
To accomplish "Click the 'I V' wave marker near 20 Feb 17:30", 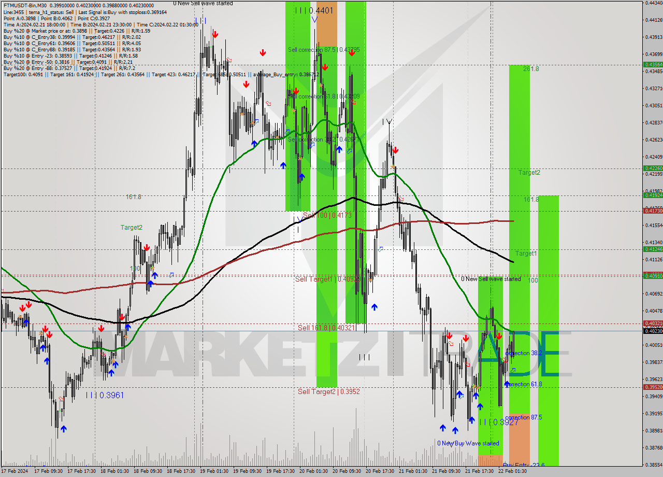I will pos(387,122).
